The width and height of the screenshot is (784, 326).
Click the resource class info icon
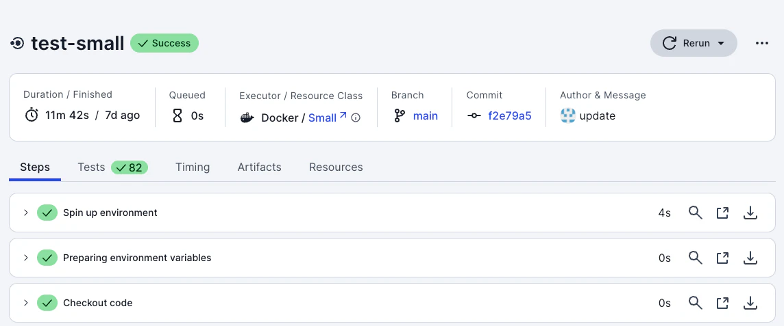[x=356, y=118]
